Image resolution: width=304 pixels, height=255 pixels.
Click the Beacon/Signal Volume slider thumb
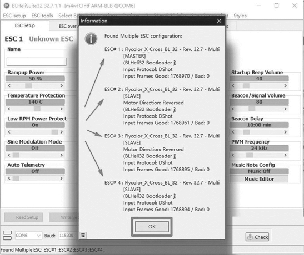[x=252, y=109]
